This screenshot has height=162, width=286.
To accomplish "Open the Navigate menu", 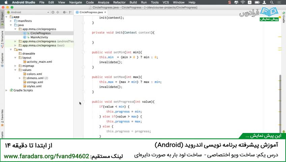I will point(76,2).
